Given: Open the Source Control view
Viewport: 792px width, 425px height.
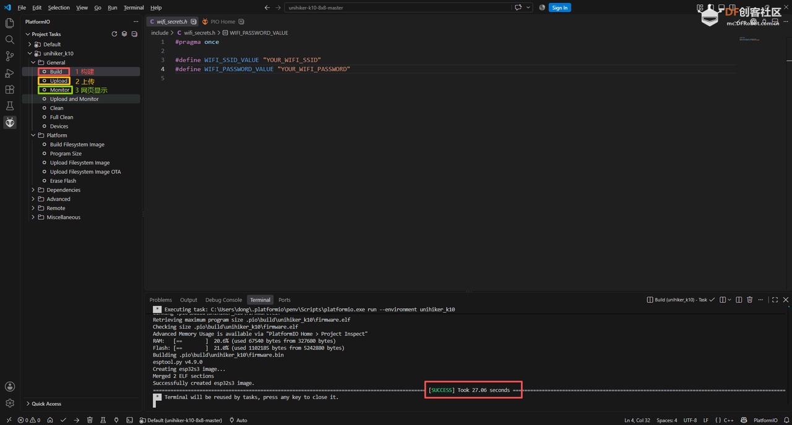Looking at the screenshot, I should (x=9, y=56).
